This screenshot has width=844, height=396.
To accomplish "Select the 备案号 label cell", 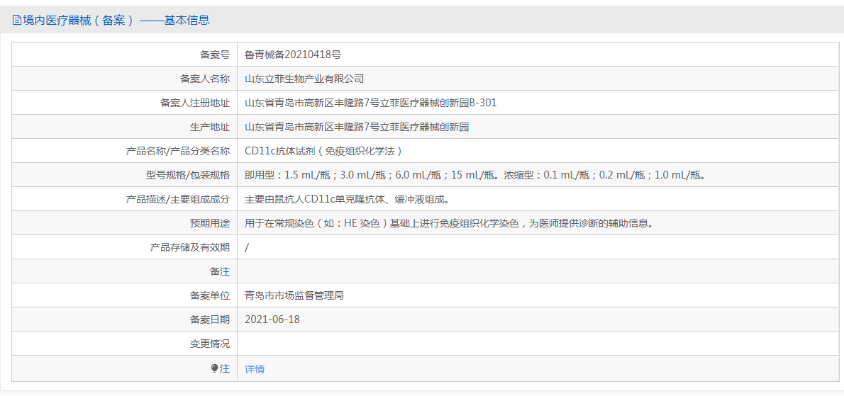I will coord(215,55).
